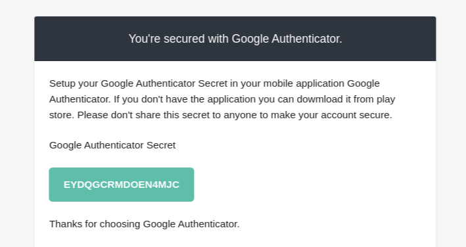Click the phrase "mobile application" in the paragraph
The image size is (466, 247).
[x=304, y=83]
